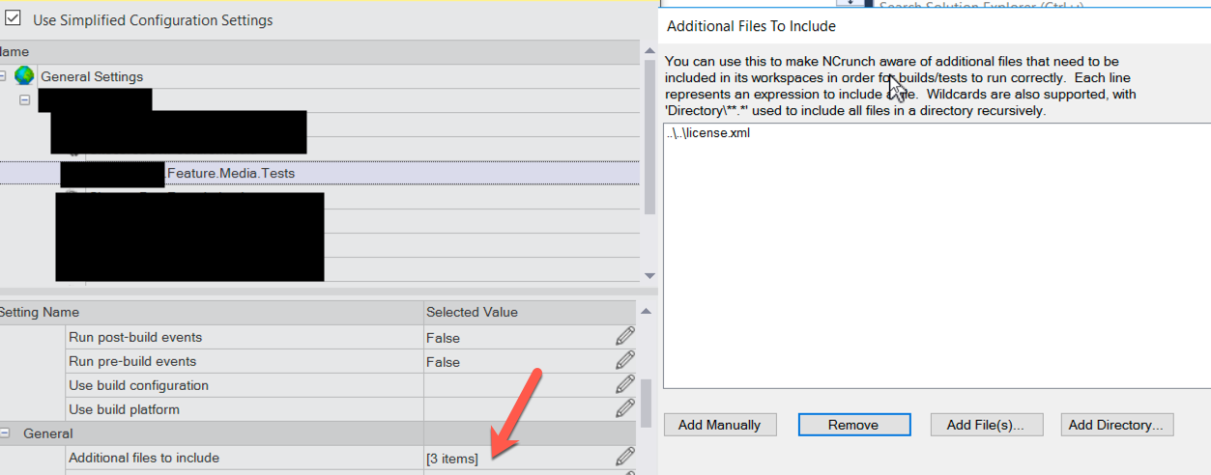Edit the Run post-build events setting pencil

coord(625,336)
